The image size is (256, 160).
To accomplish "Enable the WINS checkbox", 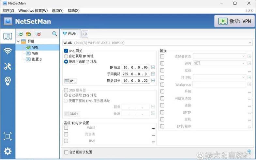I will 66,128.
